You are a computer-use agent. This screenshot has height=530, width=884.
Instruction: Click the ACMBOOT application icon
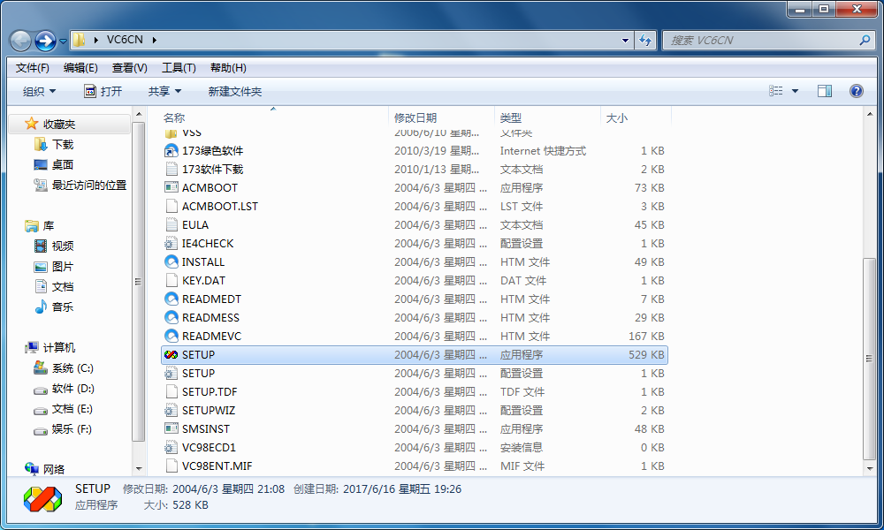(x=171, y=188)
